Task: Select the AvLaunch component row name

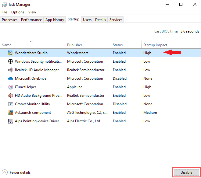Action: [33, 113]
